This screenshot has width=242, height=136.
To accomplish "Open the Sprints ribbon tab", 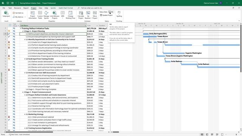I will click(x=53, y=8).
